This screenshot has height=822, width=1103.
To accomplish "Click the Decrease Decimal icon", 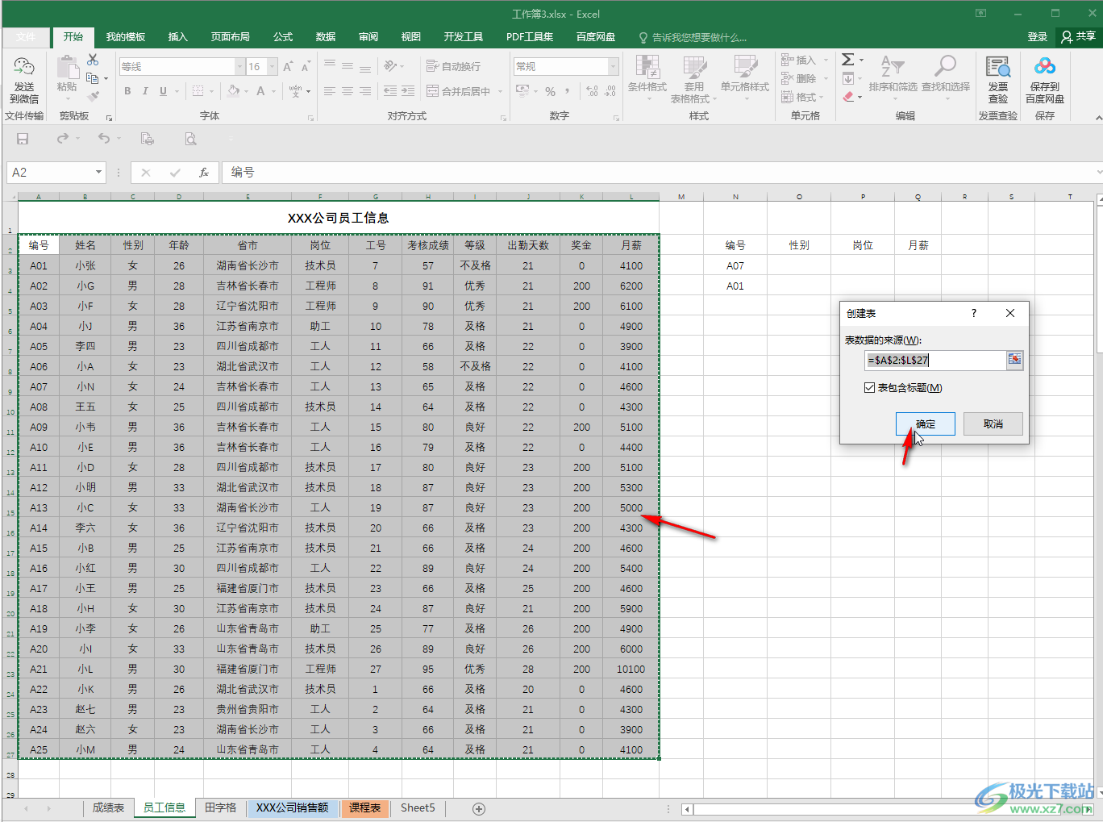I will pyautogui.click(x=610, y=91).
